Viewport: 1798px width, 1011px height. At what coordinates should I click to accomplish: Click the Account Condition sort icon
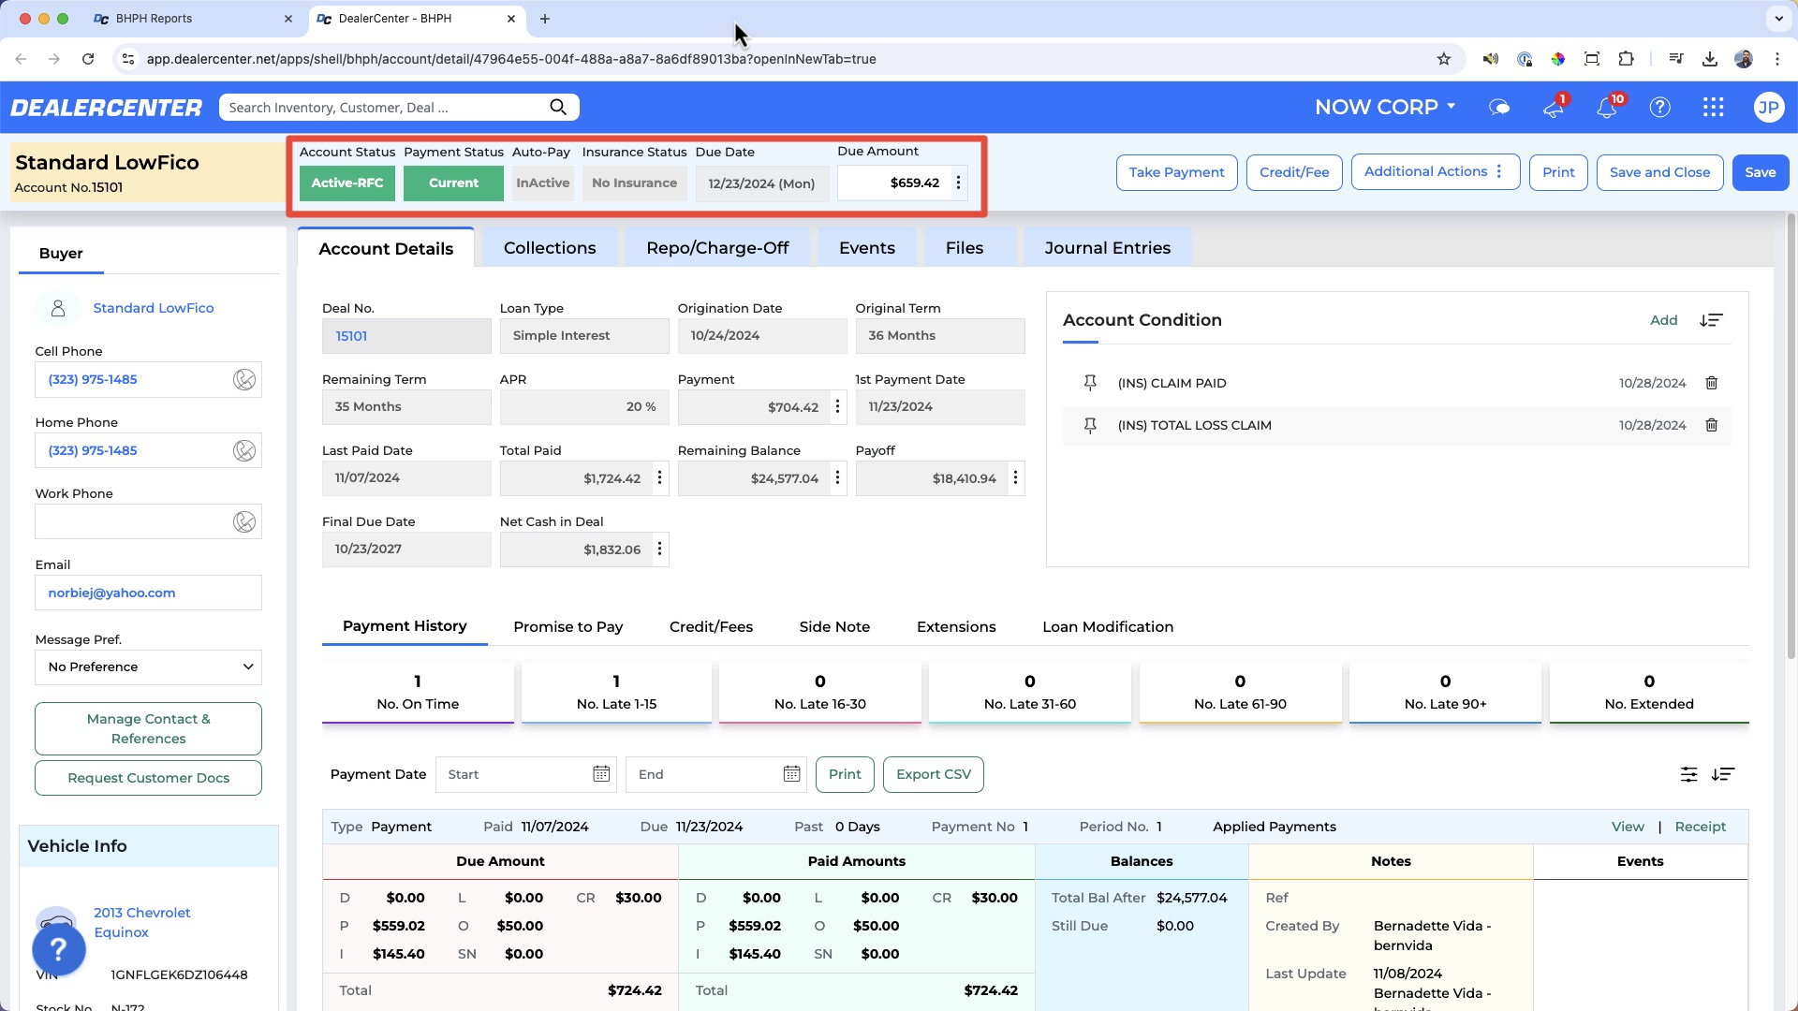point(1711,320)
